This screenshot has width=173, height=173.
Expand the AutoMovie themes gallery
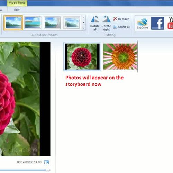[84, 28]
